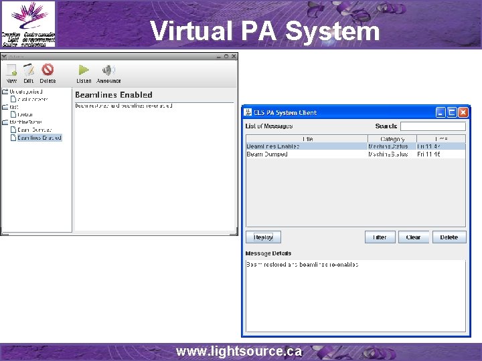482x361 pixels.
Task: Select Beamlines Enabled row in message list
Action: coord(356,146)
